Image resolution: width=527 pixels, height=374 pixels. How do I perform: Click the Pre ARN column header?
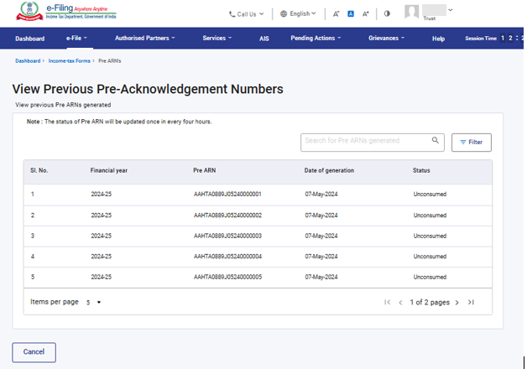[205, 170]
